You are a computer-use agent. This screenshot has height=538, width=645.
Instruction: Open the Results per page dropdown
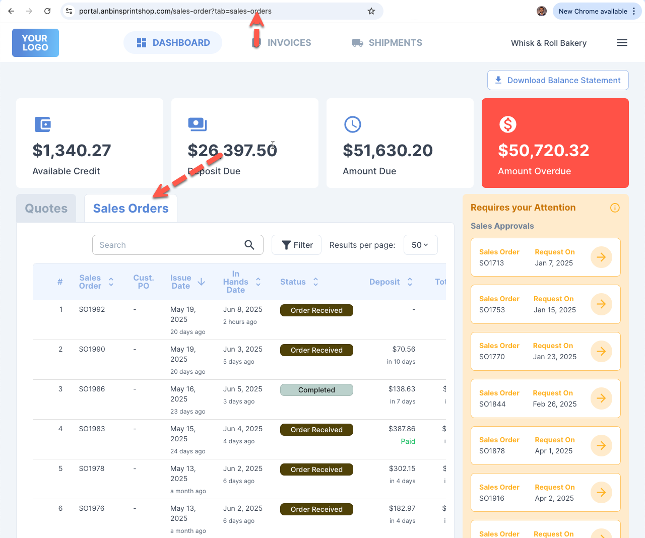click(x=420, y=245)
